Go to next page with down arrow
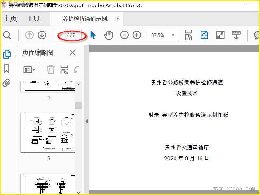This screenshot has width=260, height=195. click(42, 35)
